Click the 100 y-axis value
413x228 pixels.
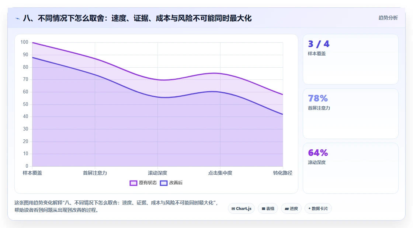click(x=24, y=42)
